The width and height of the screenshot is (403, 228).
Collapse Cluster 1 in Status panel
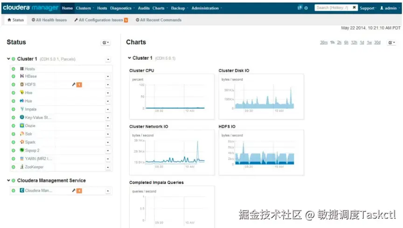point(8,59)
